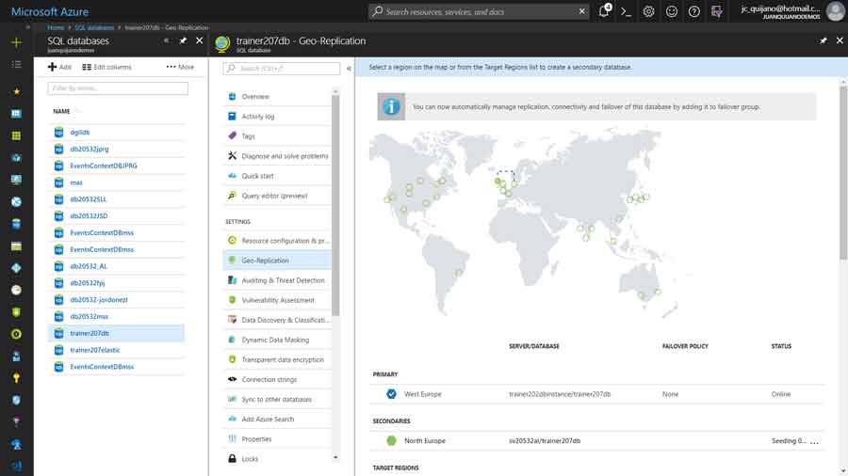Open db20532jprg database
Image resolution: width=848 pixels, height=476 pixels.
pos(90,149)
